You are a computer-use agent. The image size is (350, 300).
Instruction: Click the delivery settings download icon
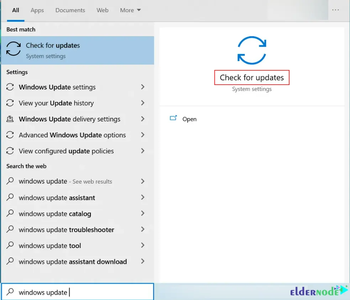[x=10, y=119]
